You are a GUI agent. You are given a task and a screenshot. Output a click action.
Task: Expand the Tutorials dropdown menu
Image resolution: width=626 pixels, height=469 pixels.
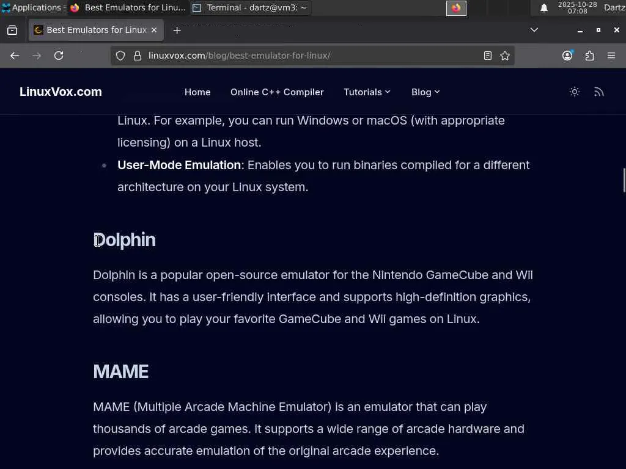click(367, 92)
